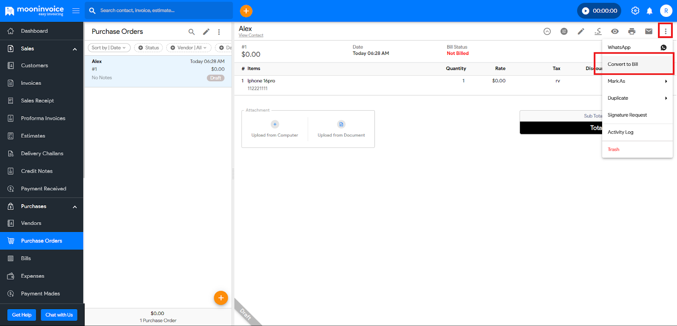677x326 pixels.
Task: Open the Sort by Date dropdown
Action: (109, 48)
